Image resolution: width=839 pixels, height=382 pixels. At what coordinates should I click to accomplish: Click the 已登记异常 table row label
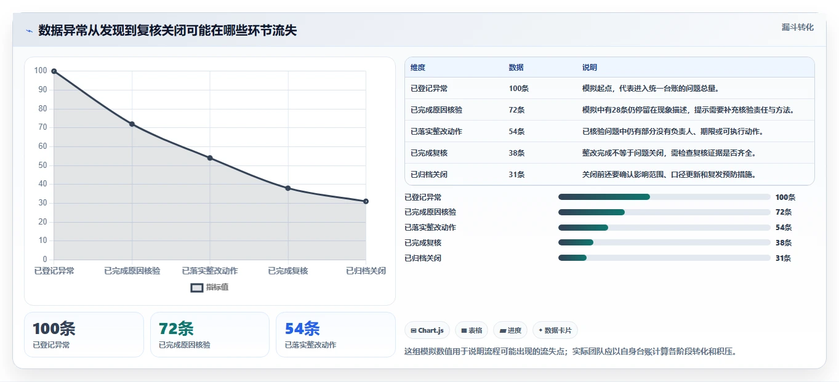coord(429,89)
